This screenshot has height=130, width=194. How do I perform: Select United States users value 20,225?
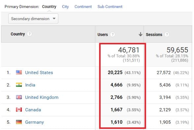click(x=115, y=73)
